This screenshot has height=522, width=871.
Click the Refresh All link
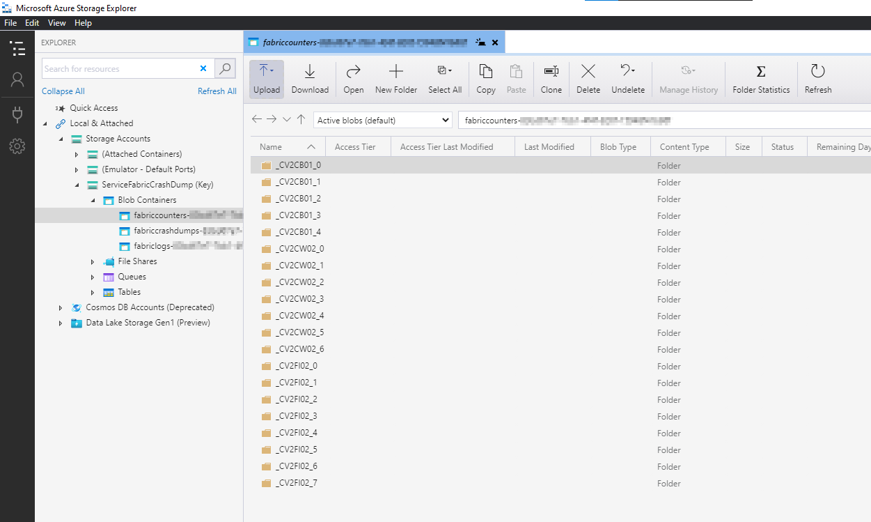pyautogui.click(x=217, y=91)
